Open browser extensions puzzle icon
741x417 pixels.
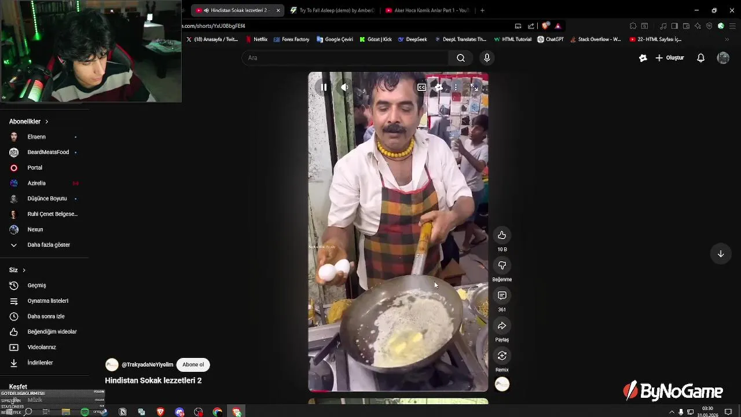[633, 26]
